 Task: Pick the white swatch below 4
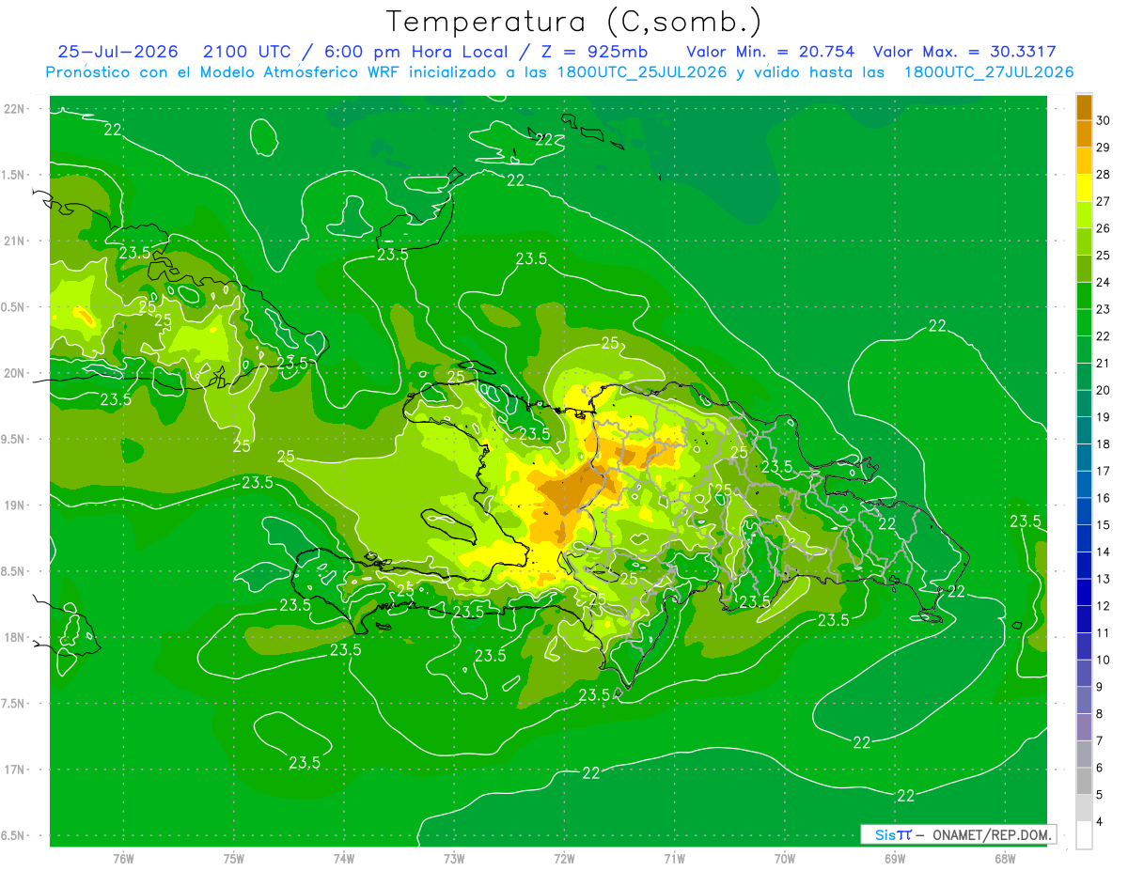(1084, 835)
